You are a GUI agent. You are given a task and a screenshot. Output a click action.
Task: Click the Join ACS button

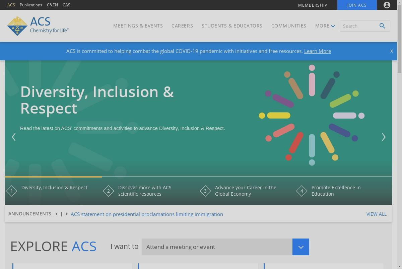357,5
